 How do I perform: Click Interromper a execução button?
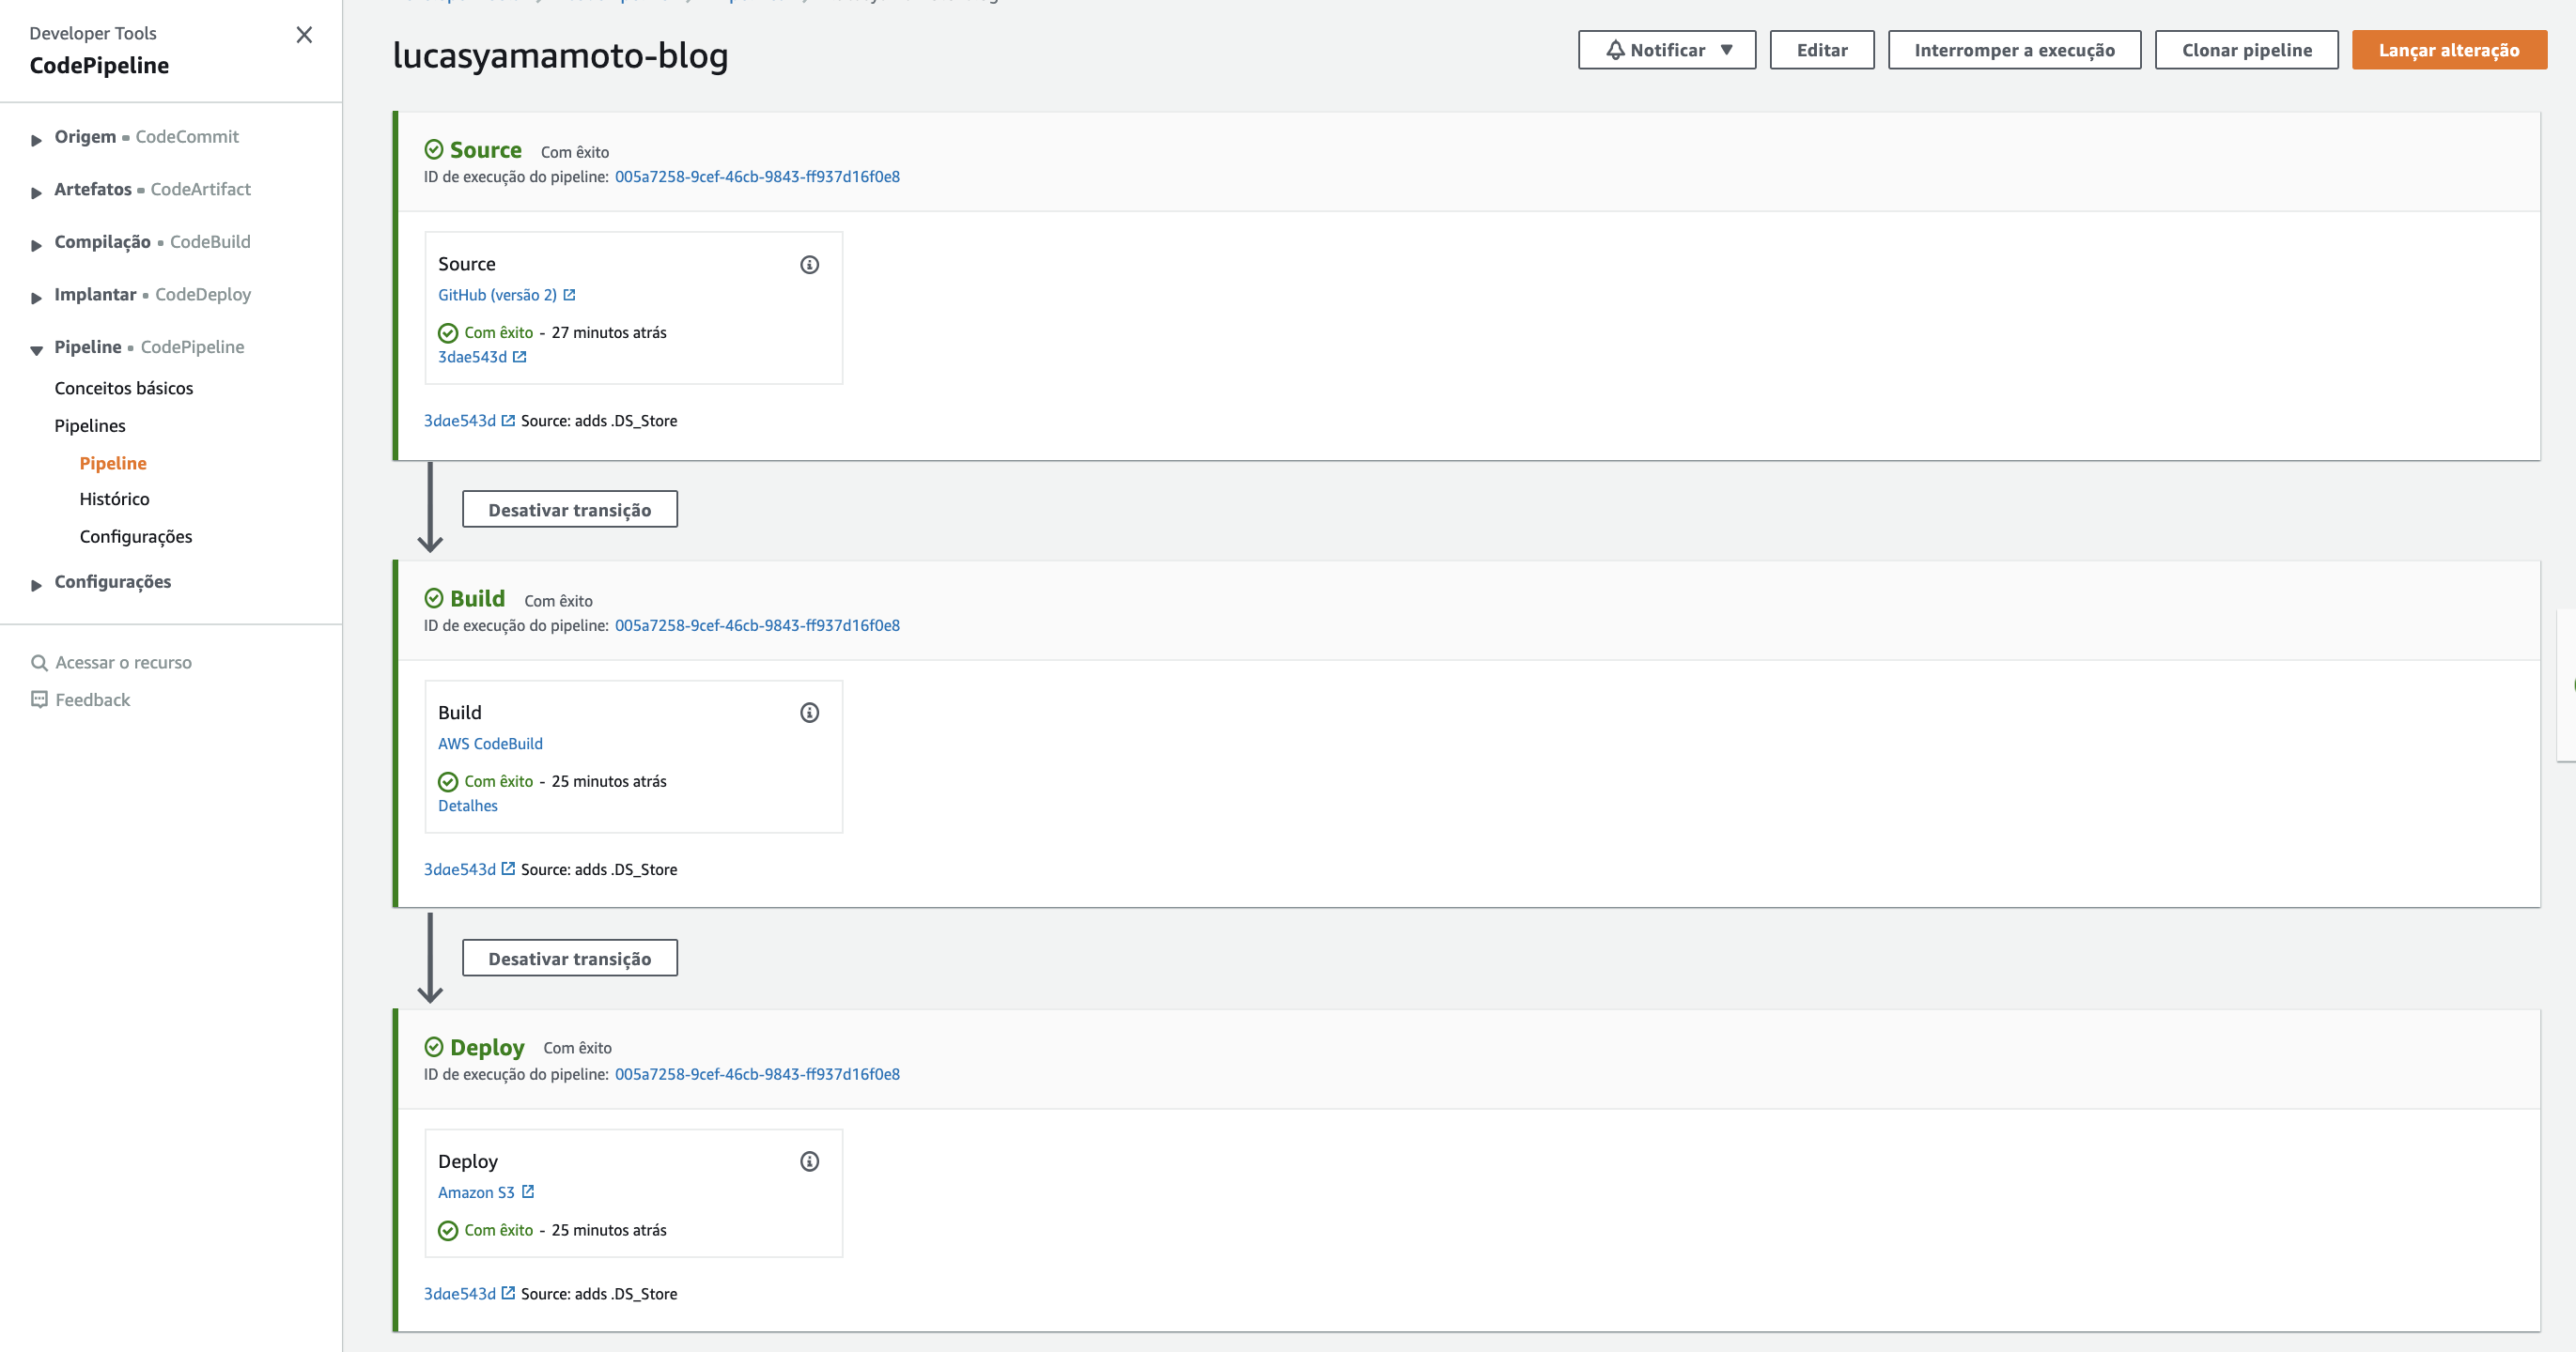tap(2013, 50)
